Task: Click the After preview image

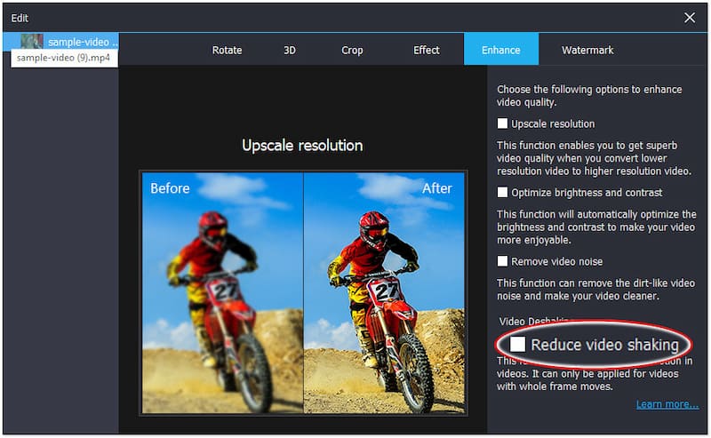Action: point(385,293)
